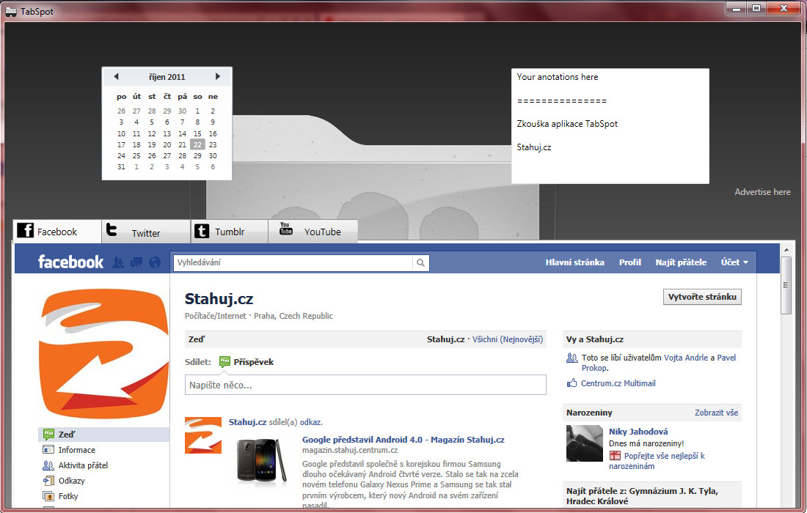Click inside the annotations note box

pos(610,126)
